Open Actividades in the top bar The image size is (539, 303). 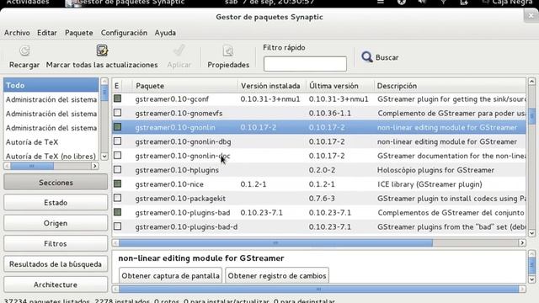click(x=28, y=3)
